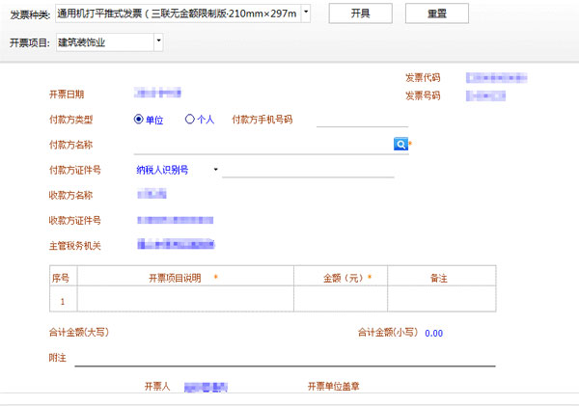The width and height of the screenshot is (579, 406).
Task: Click the 开票日期 date value
Action: [158, 94]
